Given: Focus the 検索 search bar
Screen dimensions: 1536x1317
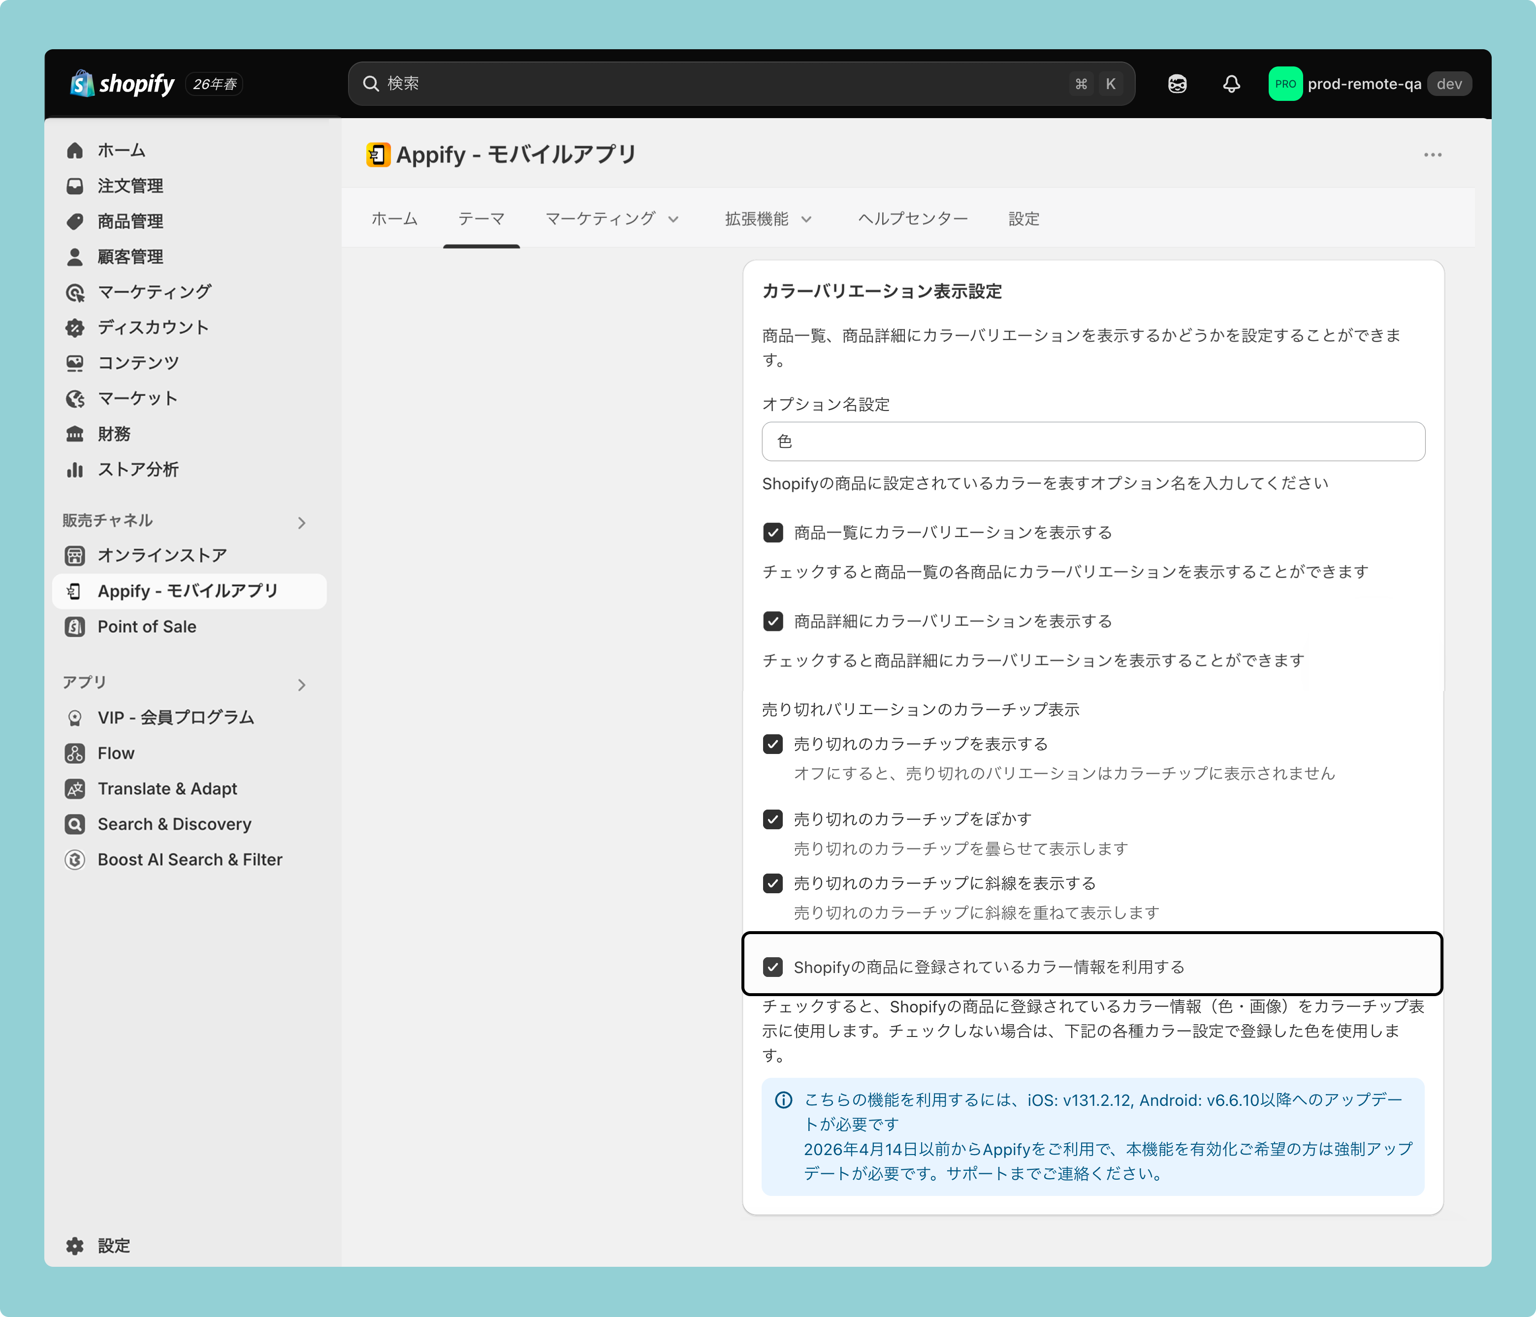Looking at the screenshot, I should pyautogui.click(x=741, y=84).
